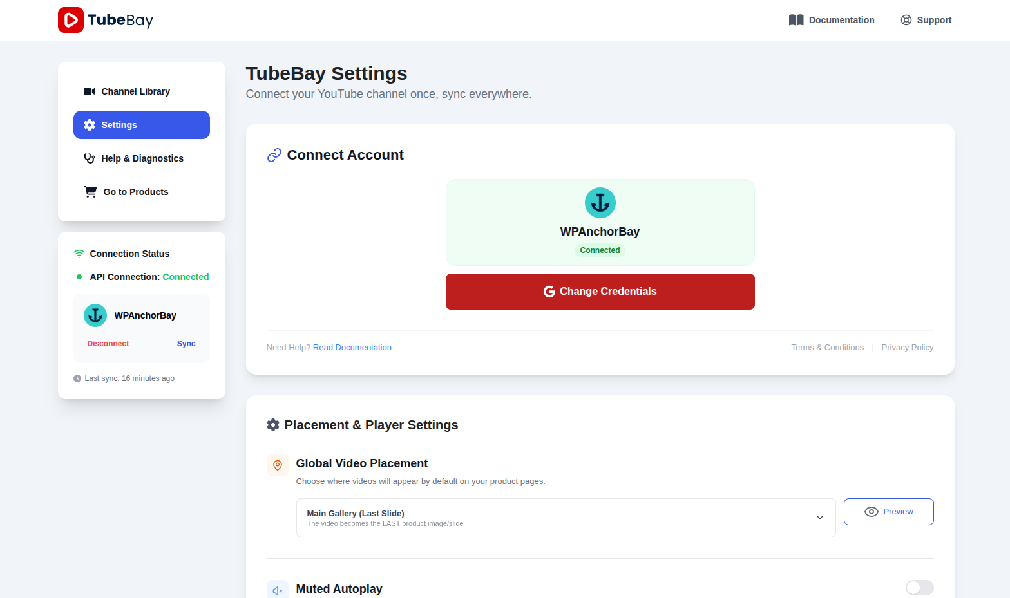1010x598 pixels.
Task: Click the Preview eye icon
Action: click(872, 512)
